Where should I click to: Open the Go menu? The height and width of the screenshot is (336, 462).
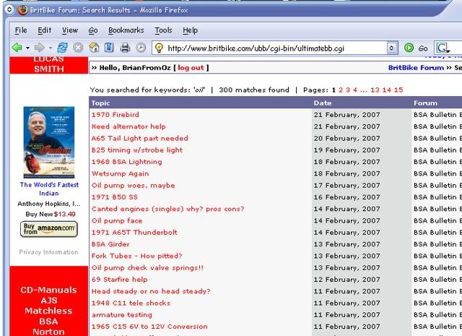[x=93, y=30]
